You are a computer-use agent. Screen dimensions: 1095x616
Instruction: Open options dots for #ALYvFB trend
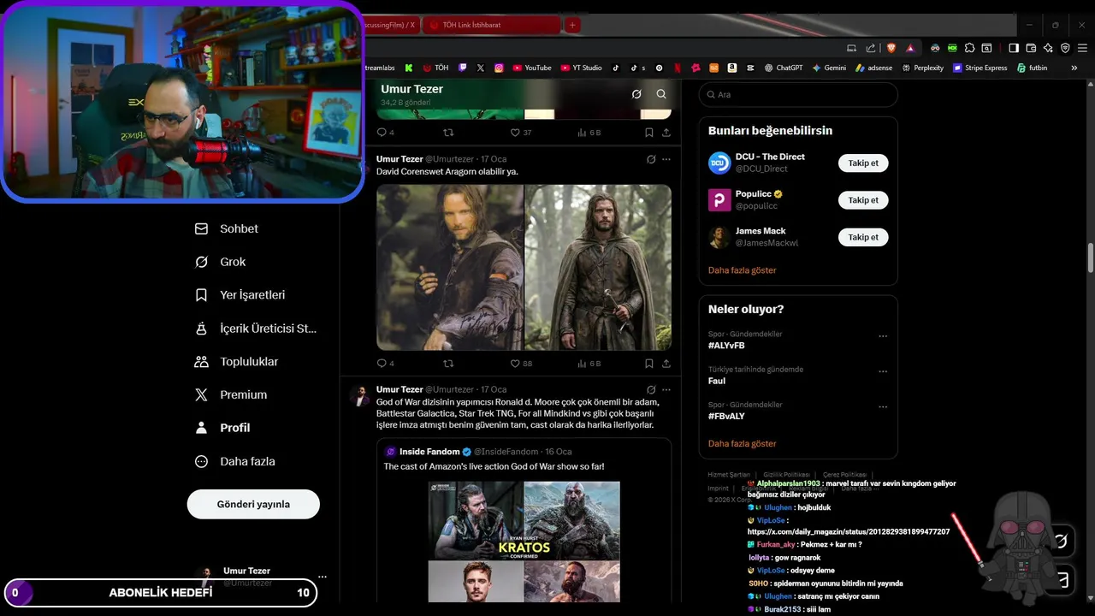tap(883, 336)
